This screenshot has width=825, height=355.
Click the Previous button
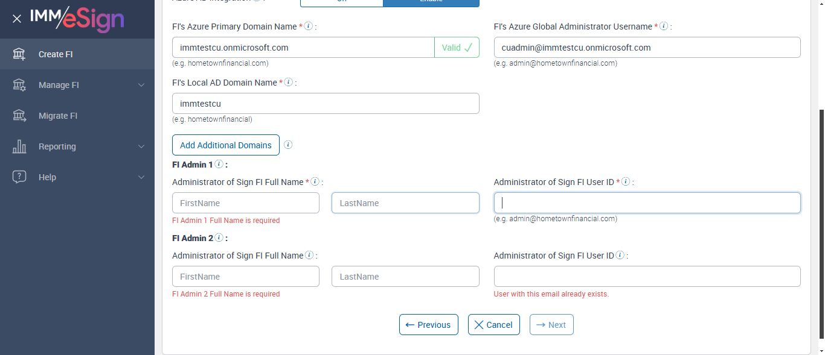[428, 325]
